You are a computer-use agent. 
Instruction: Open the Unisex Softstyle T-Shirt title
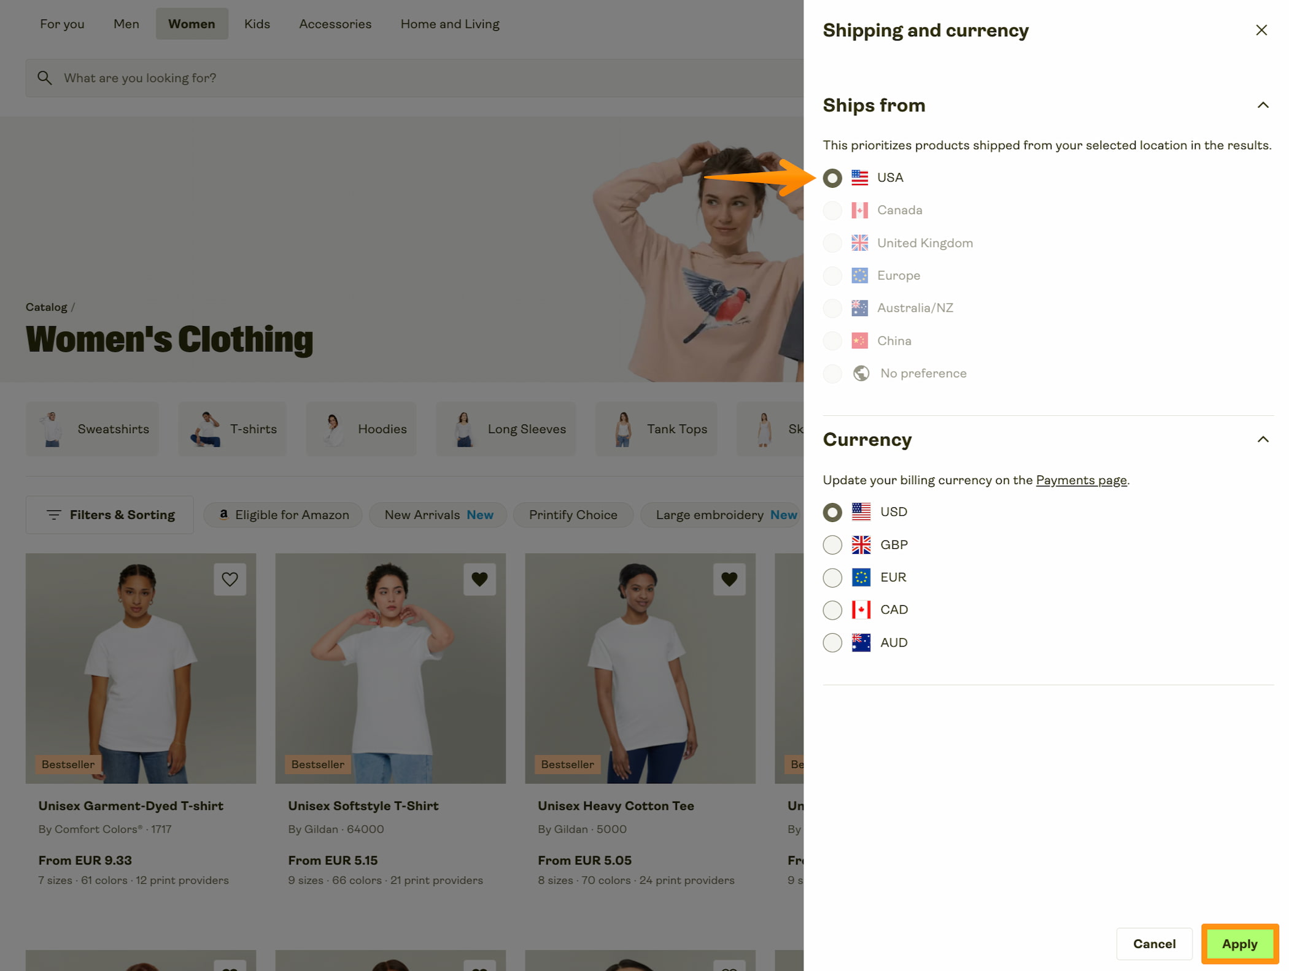coord(363,806)
